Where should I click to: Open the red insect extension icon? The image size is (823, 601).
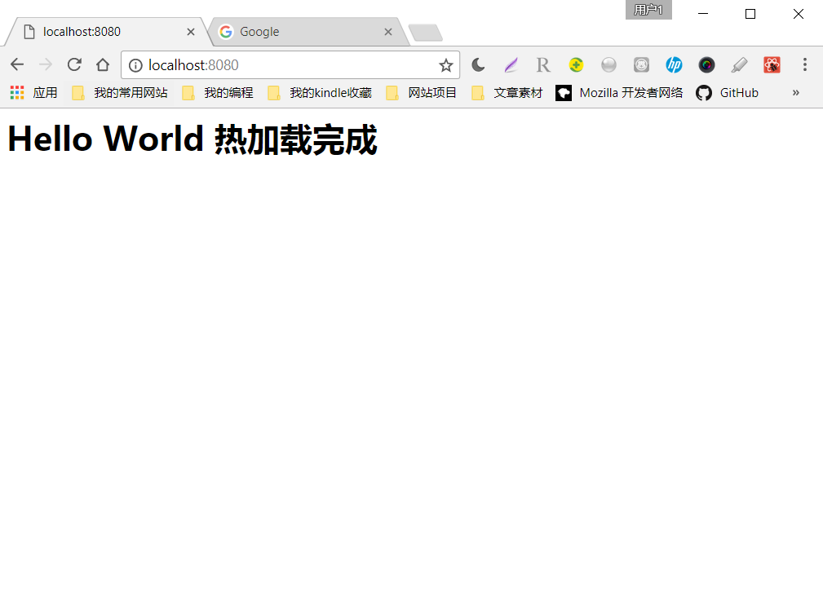point(772,64)
